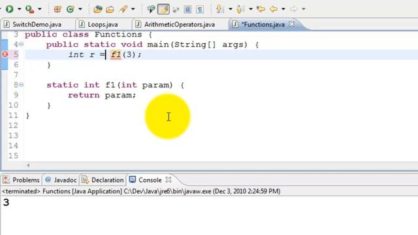Screen dimensions: 418x235
Task: Click the '<terminated> Functions' console status line
Action: coord(141,191)
